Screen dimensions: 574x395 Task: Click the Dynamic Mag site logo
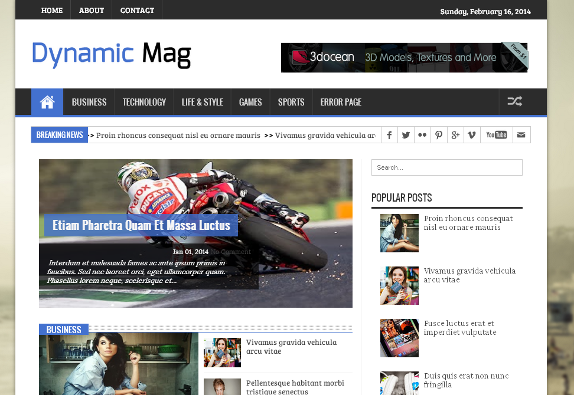tap(112, 55)
